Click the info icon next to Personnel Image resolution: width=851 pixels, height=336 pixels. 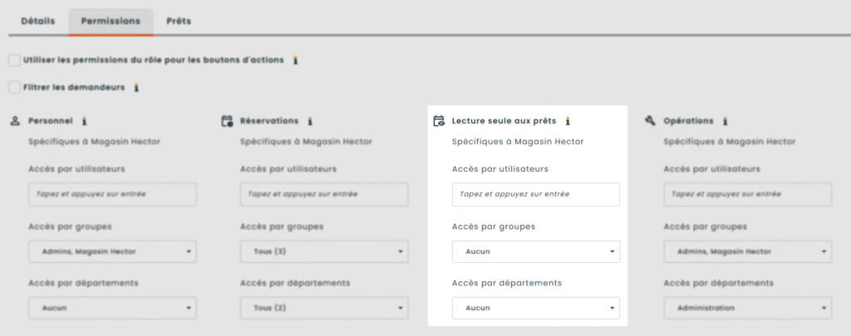point(84,121)
